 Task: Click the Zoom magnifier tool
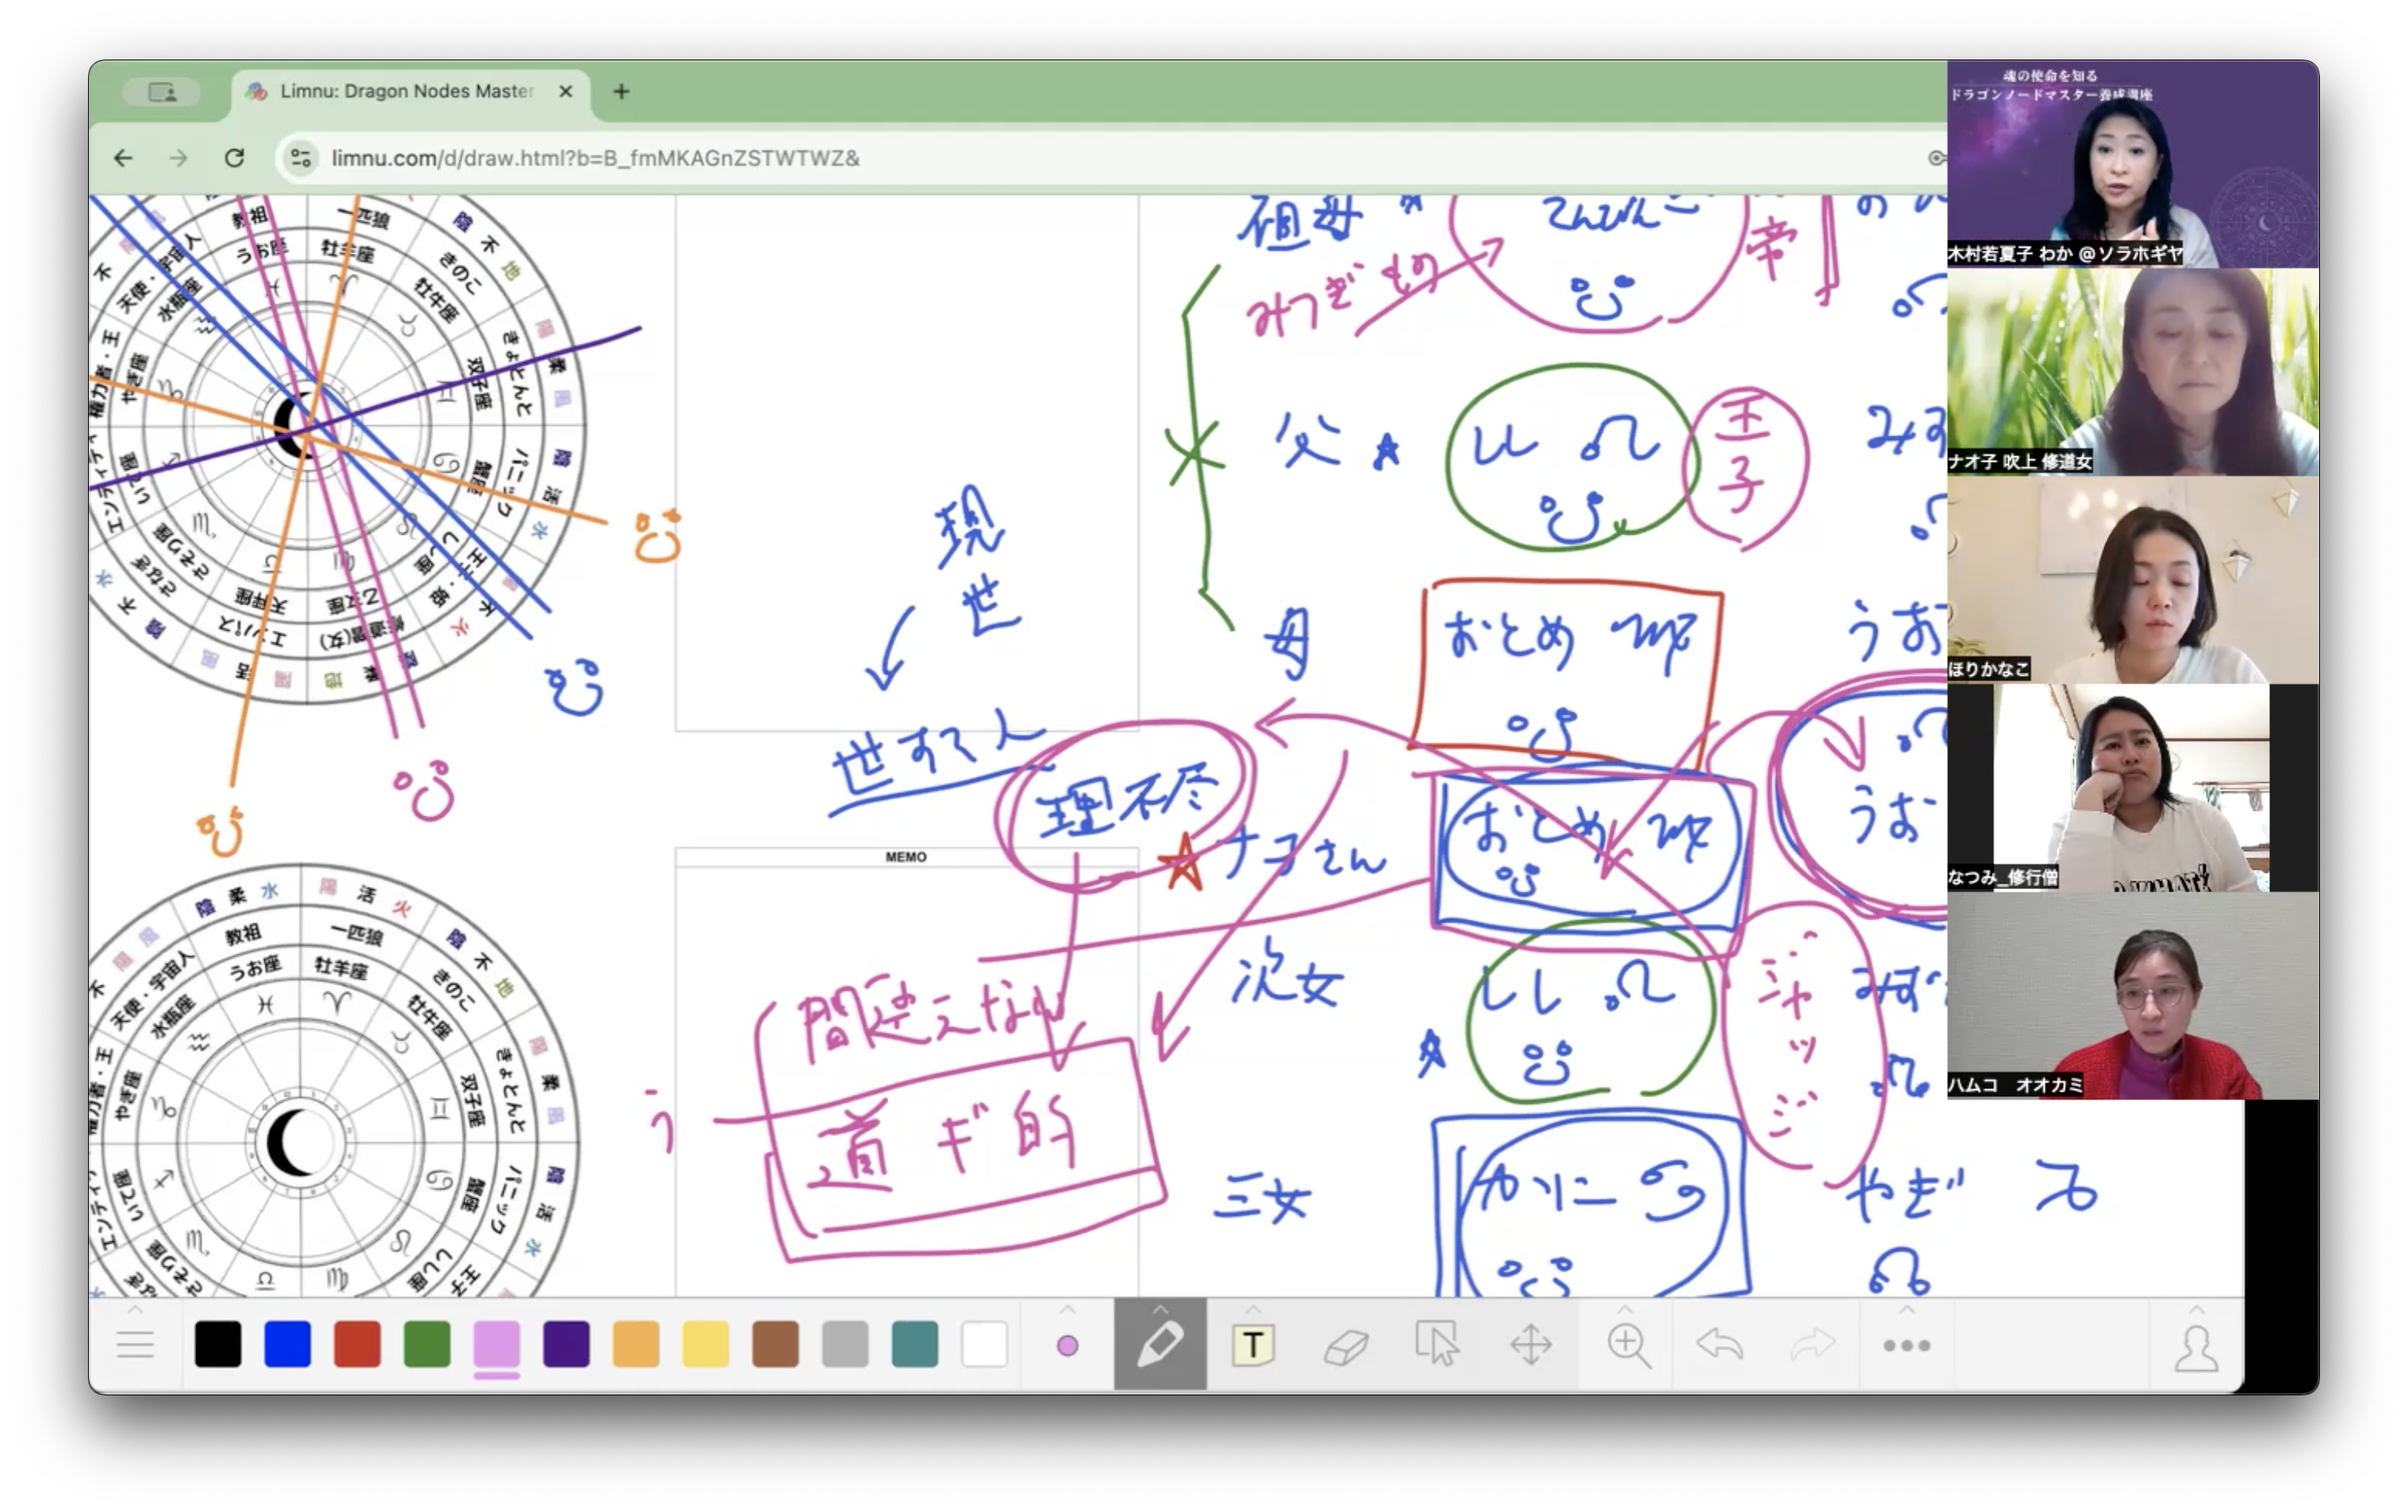click(1628, 1345)
